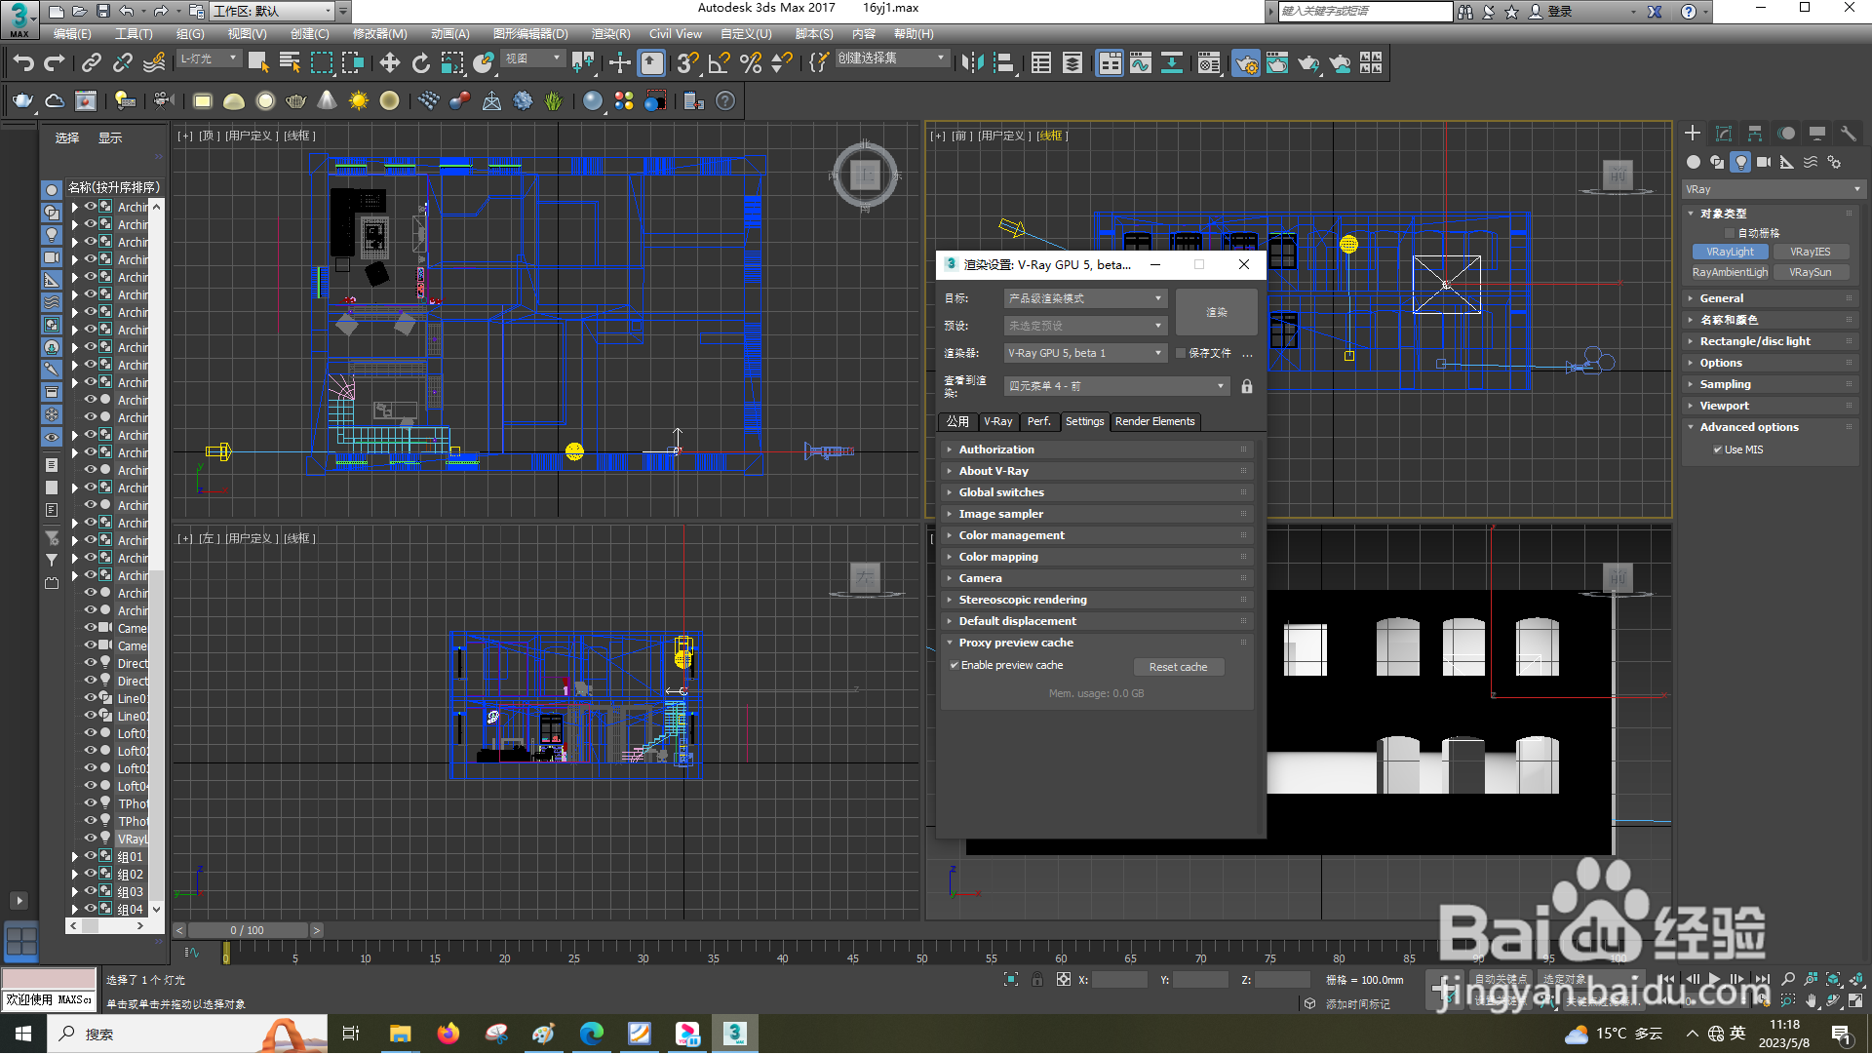Click the Play animation button

pyautogui.click(x=1714, y=980)
